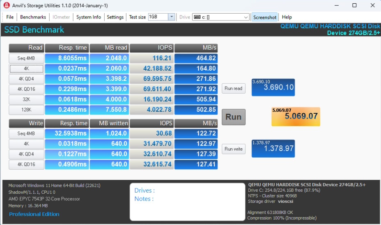Click the drive icon in Drive selector
The width and height of the screenshot is (381, 225).
(x=197, y=17)
